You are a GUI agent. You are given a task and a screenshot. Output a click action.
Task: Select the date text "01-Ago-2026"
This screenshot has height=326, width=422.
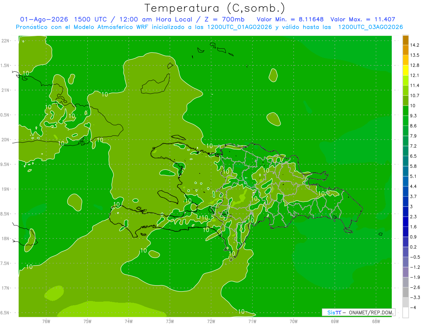point(44,19)
